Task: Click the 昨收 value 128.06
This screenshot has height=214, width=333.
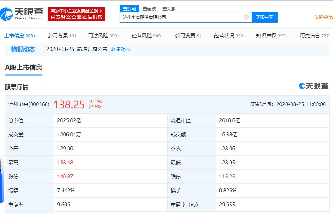Action: (227, 149)
